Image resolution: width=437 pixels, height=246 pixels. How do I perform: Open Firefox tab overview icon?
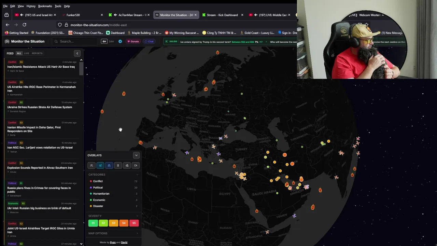click(6, 15)
